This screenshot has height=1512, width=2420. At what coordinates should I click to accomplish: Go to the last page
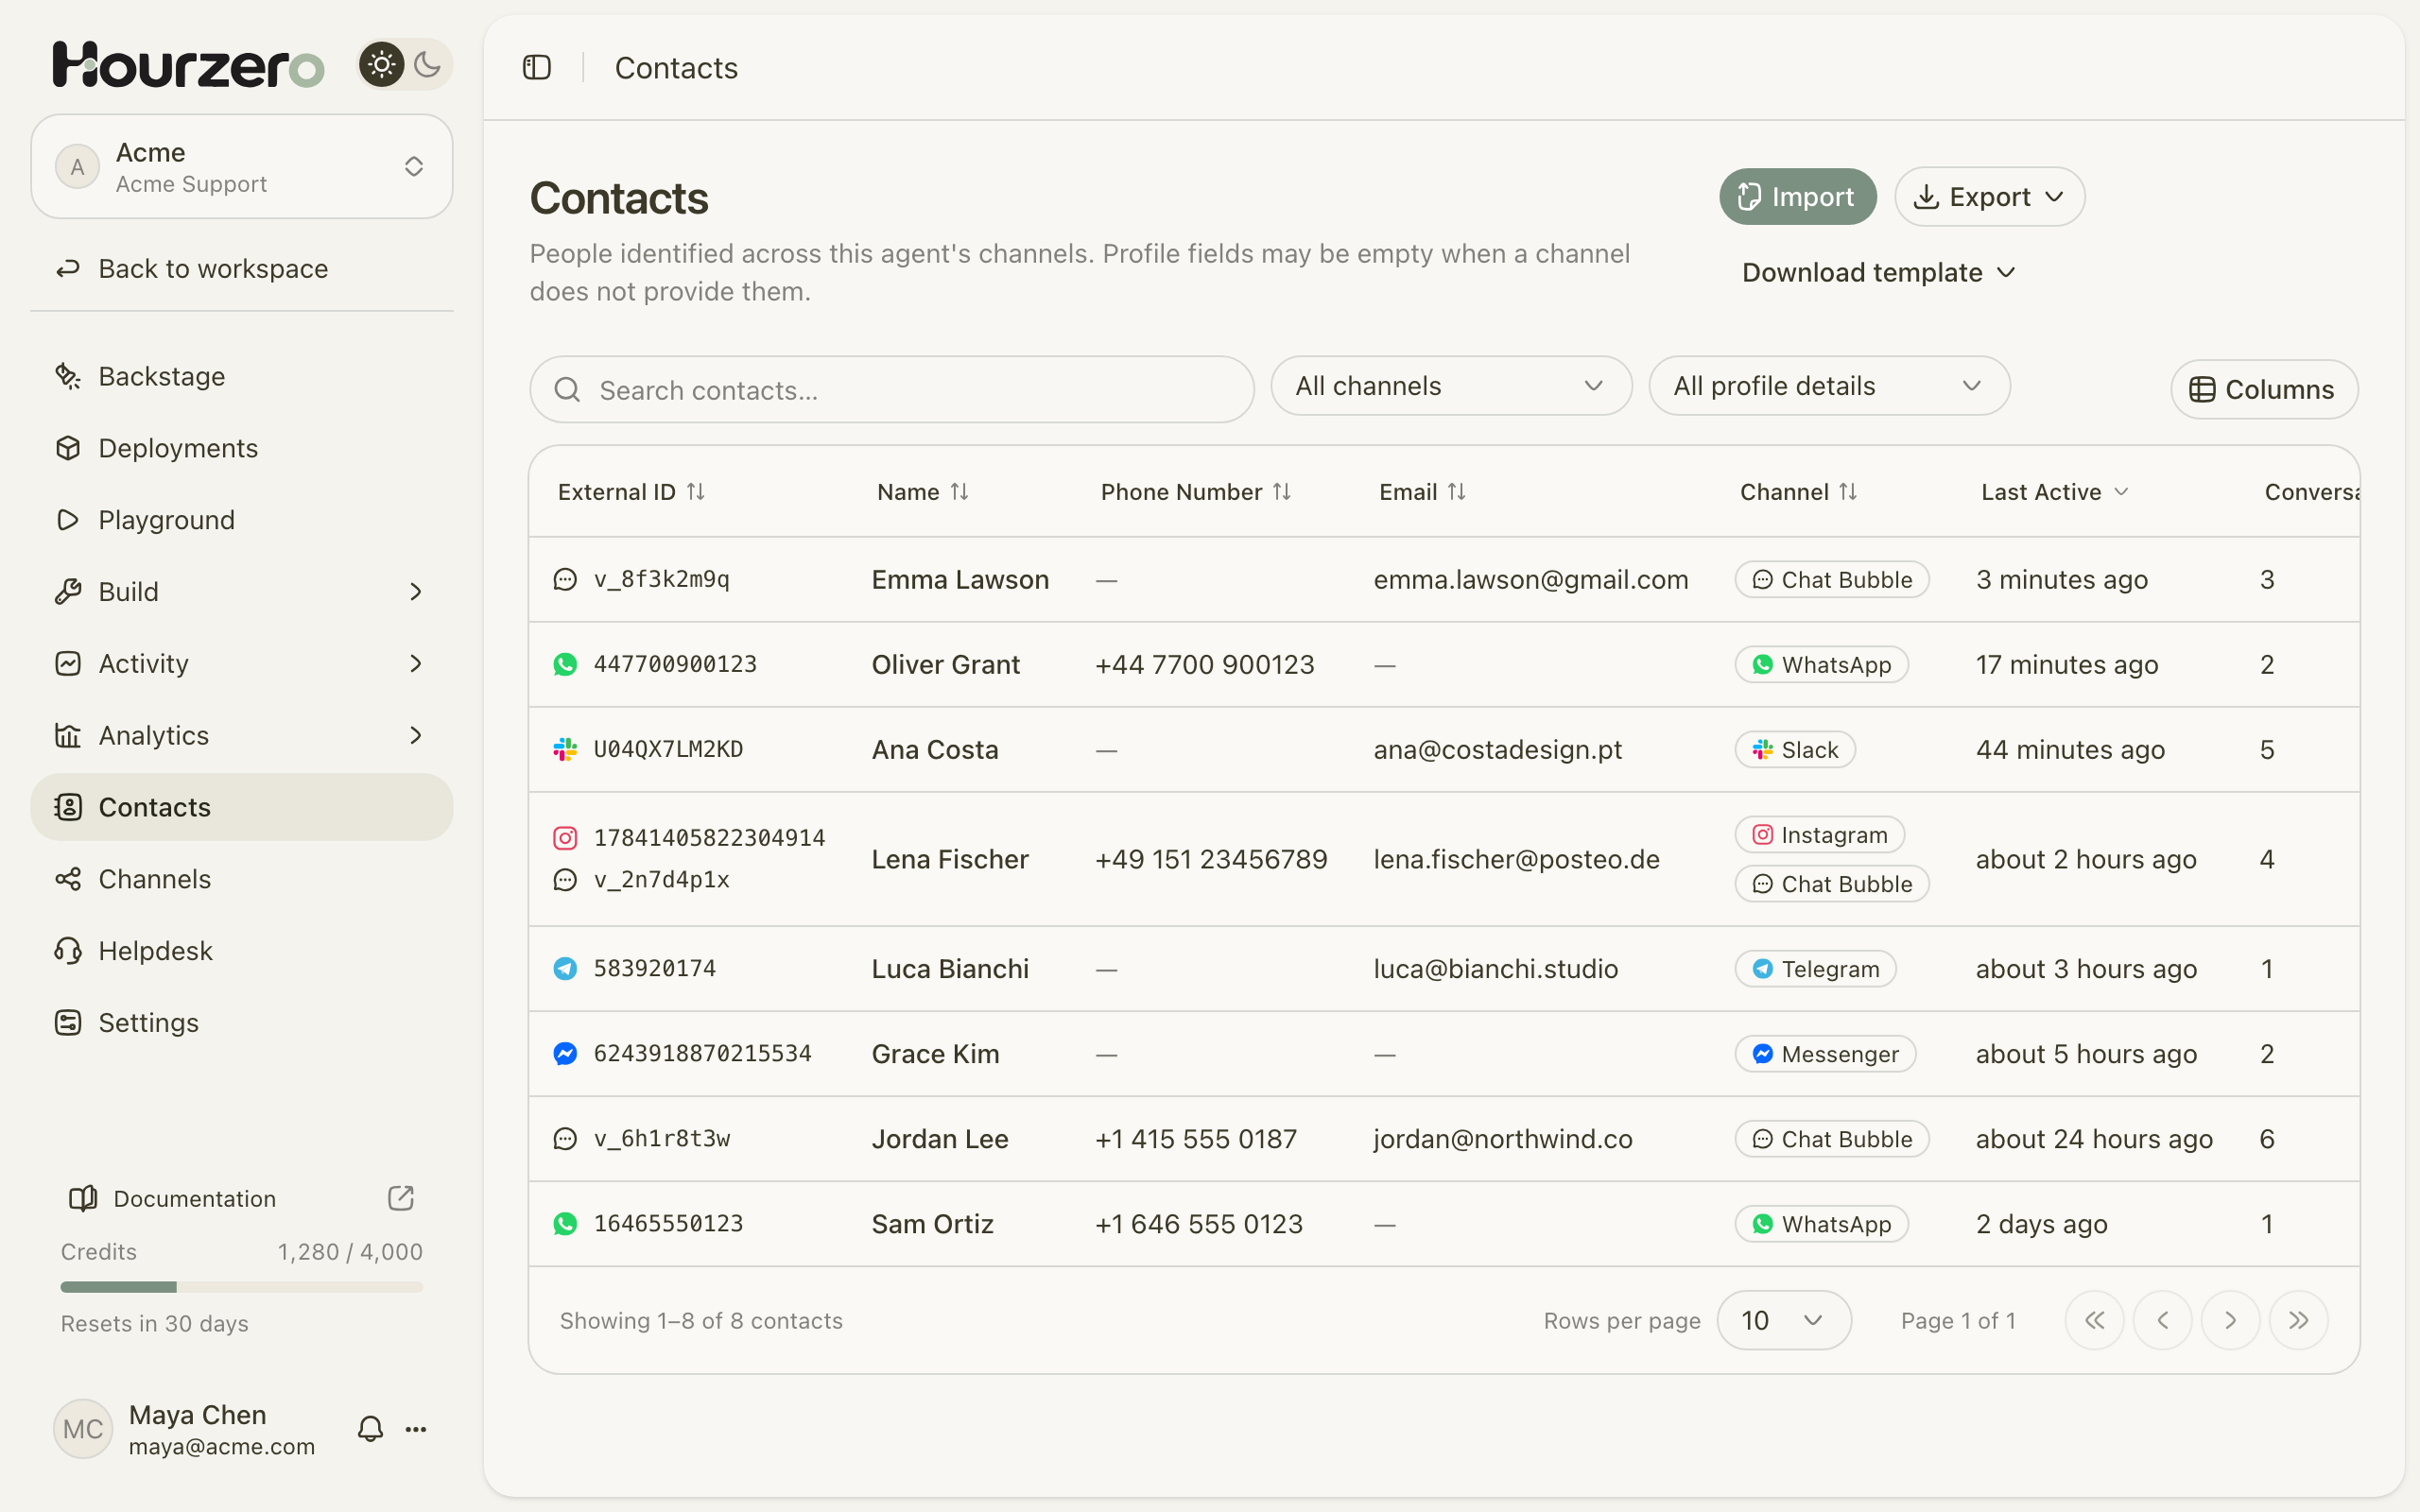click(2298, 1320)
